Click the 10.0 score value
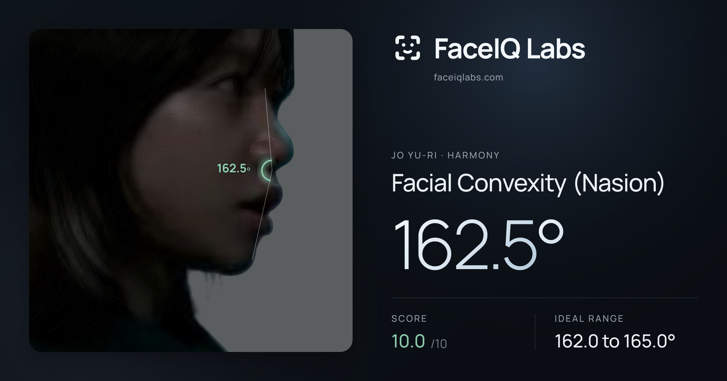727x381 pixels. tap(408, 341)
